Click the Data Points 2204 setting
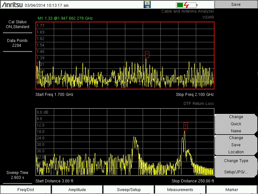 coord(18,43)
